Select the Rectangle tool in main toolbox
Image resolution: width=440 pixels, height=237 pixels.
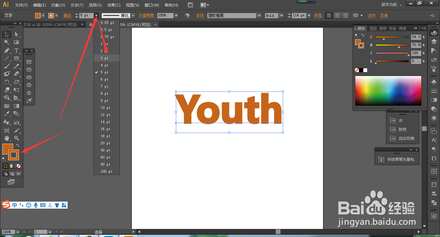16,58
